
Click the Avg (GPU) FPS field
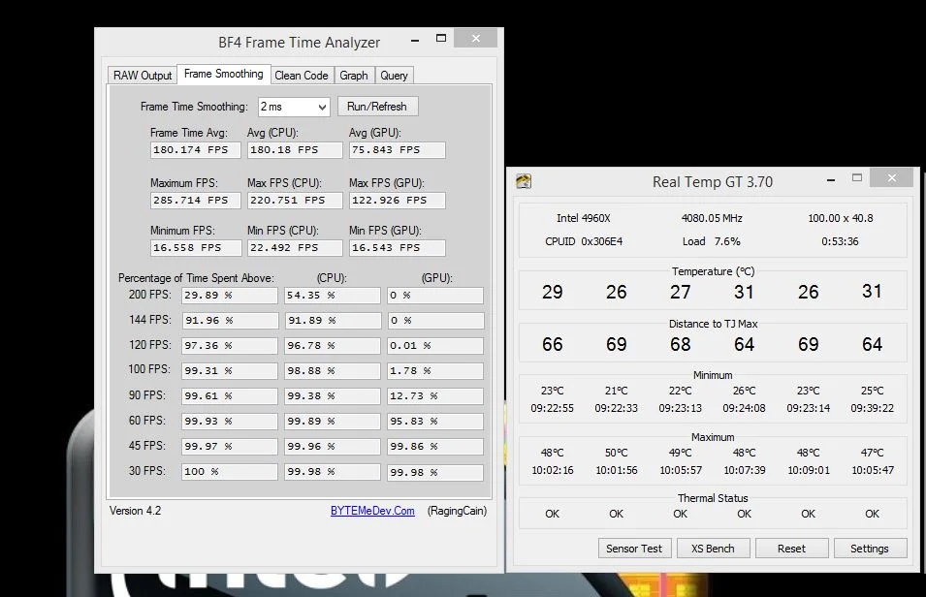coord(397,150)
